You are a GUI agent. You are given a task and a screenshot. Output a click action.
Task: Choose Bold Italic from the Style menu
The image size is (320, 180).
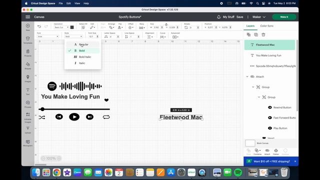click(x=82, y=57)
